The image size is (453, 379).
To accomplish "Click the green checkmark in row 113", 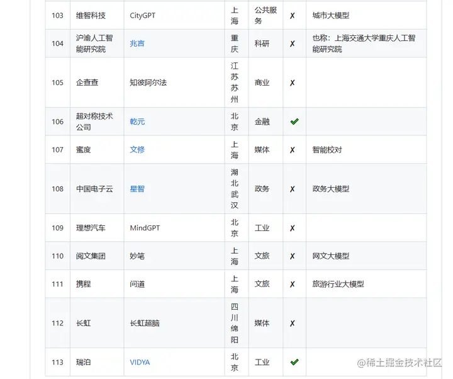I will point(294,362).
